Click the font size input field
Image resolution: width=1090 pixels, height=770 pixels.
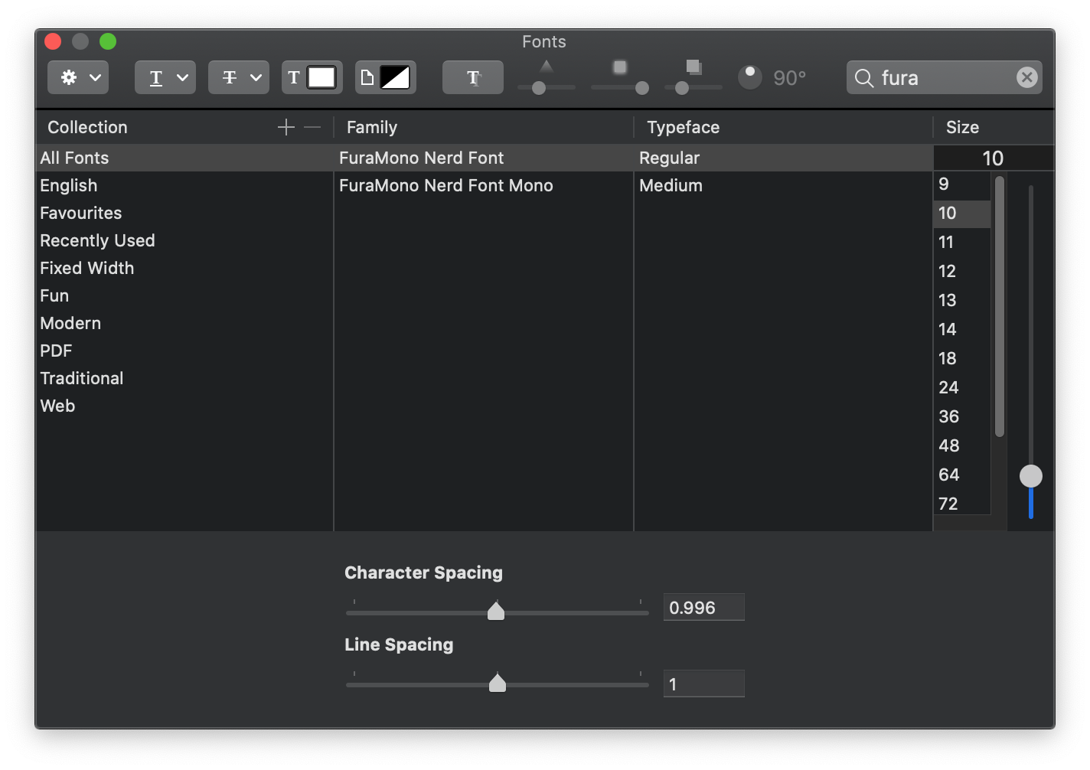[x=994, y=158]
